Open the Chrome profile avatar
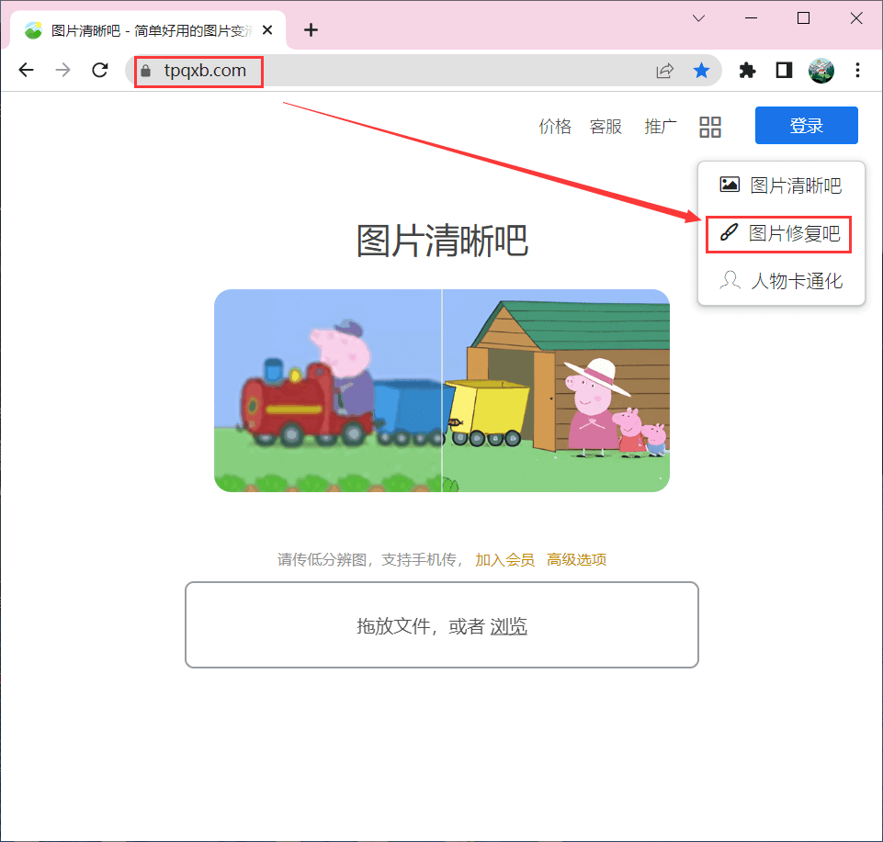This screenshot has height=842, width=883. point(821,71)
